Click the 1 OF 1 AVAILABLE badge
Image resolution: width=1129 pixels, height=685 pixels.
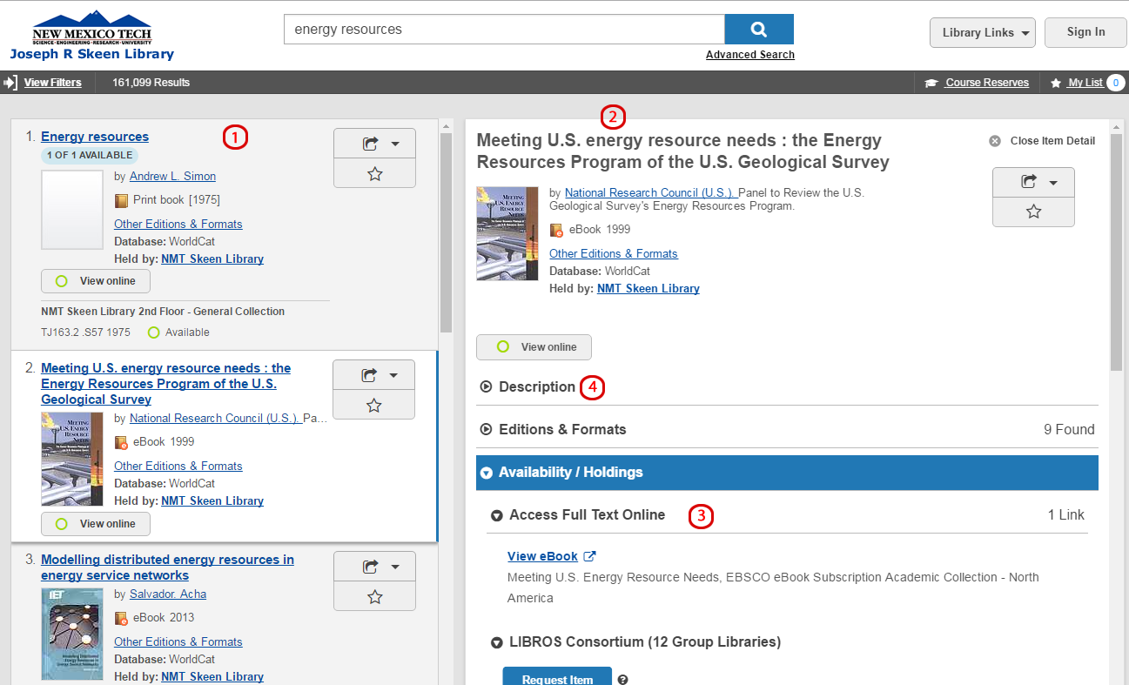coord(90,155)
